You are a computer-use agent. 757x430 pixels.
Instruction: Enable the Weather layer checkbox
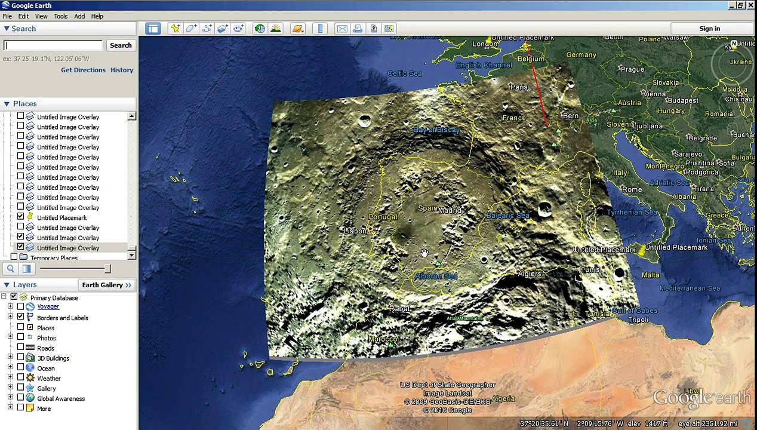(x=20, y=378)
